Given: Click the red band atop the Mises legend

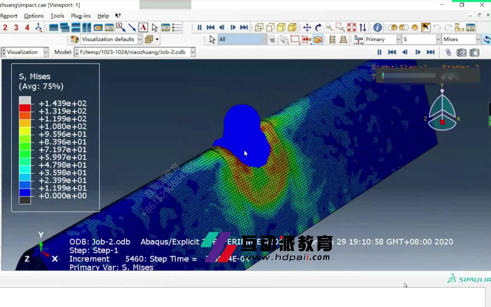Looking at the screenshot, I should [25, 108].
